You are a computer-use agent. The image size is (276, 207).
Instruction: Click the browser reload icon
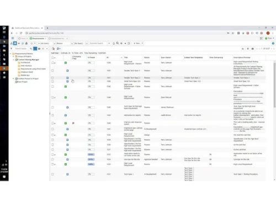click(x=21, y=33)
